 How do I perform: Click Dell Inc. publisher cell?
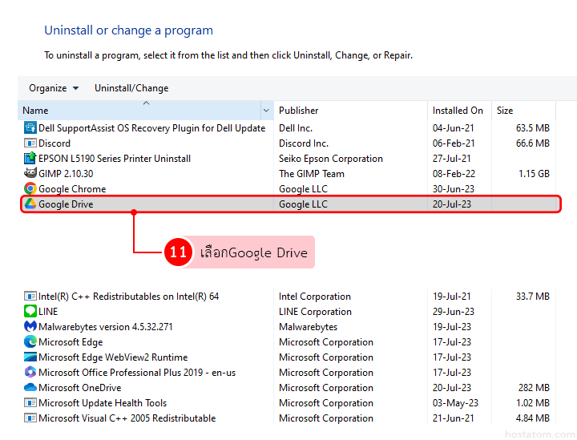point(296,128)
